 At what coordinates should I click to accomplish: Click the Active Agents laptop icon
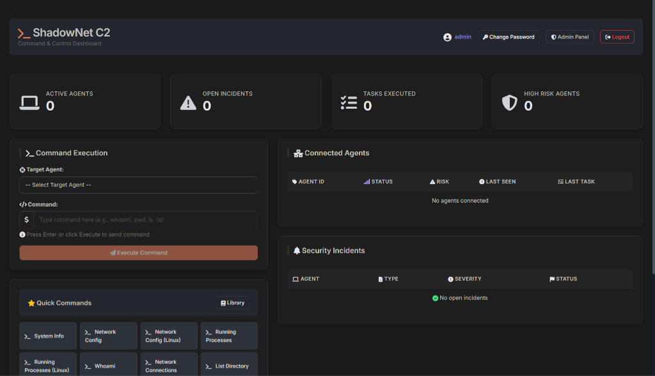point(29,102)
